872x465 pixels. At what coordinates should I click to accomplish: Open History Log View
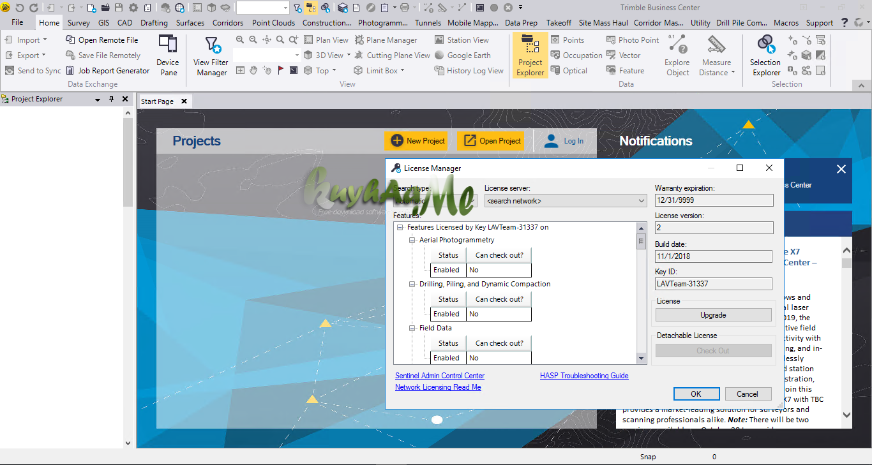click(x=469, y=71)
